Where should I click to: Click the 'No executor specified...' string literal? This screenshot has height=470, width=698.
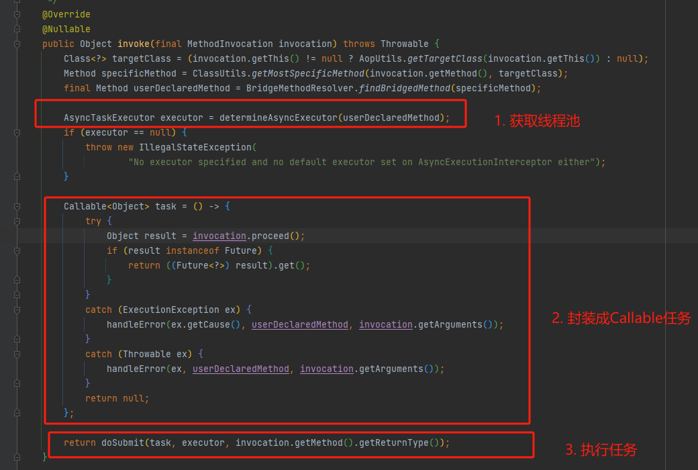362,162
